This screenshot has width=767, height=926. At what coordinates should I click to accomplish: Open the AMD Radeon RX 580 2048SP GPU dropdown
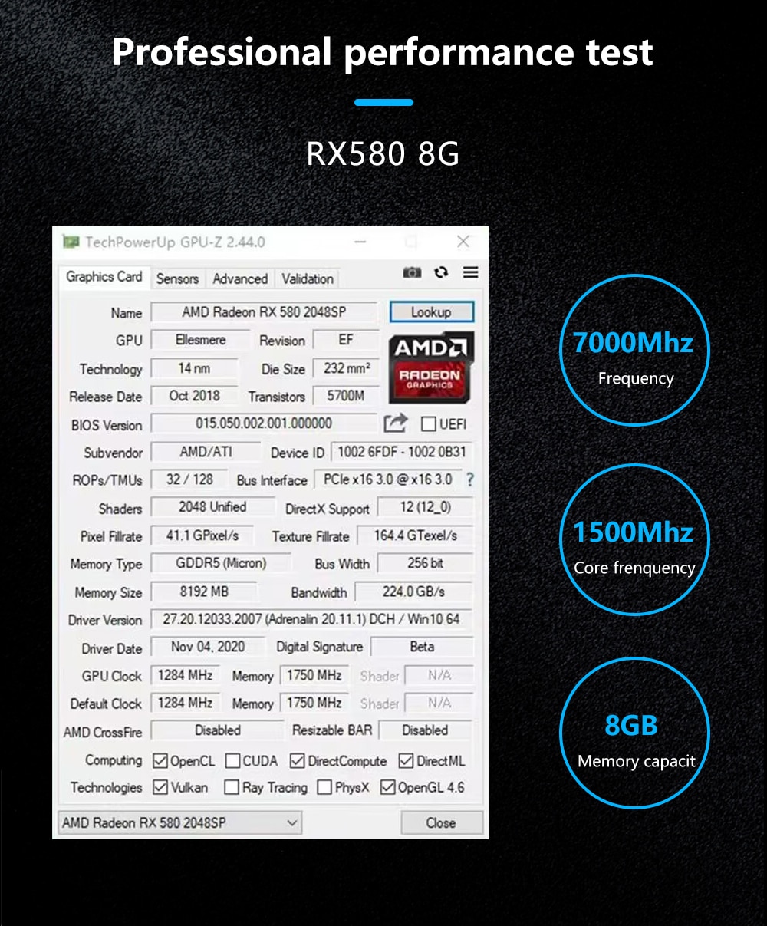pos(179,822)
